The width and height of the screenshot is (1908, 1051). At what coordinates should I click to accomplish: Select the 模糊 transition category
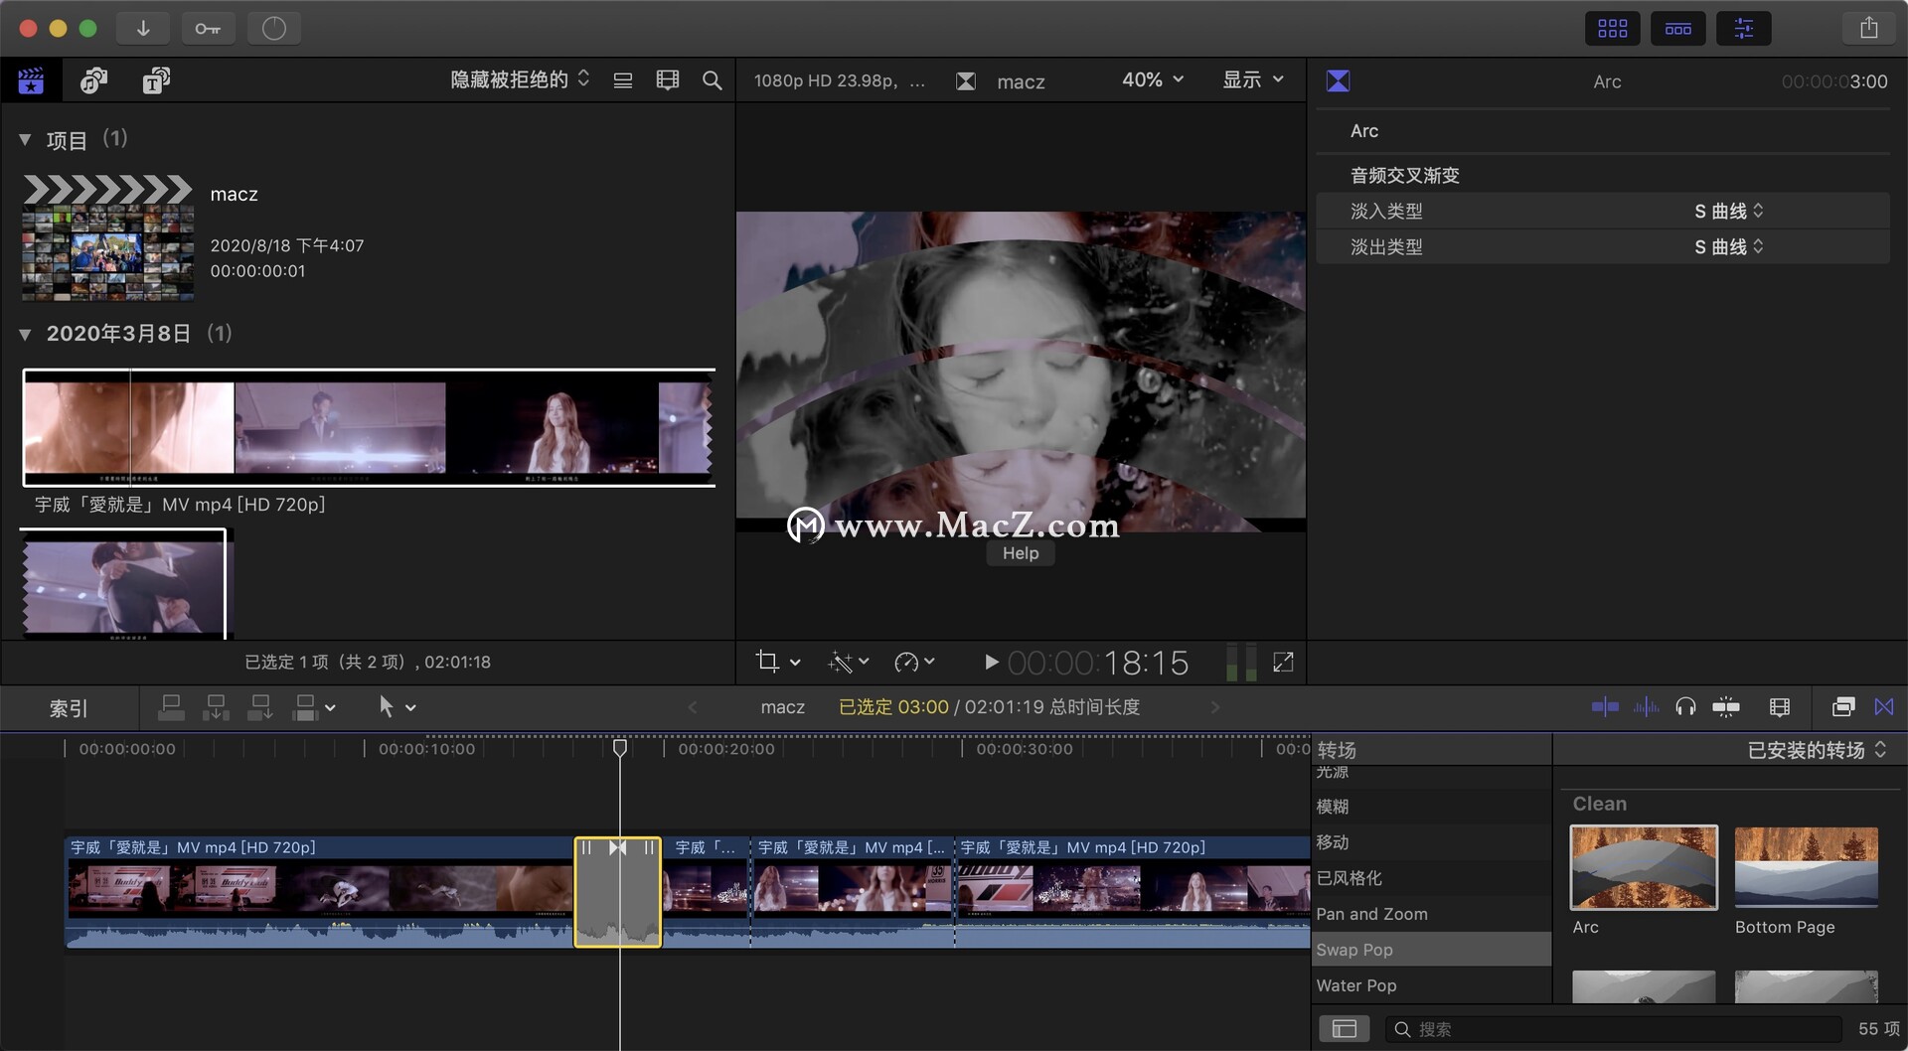point(1431,807)
